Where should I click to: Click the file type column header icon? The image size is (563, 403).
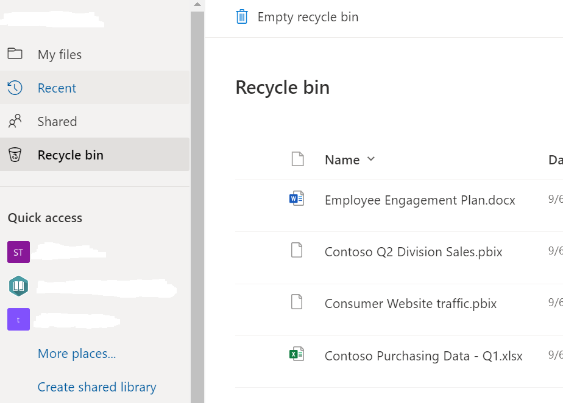tap(297, 159)
